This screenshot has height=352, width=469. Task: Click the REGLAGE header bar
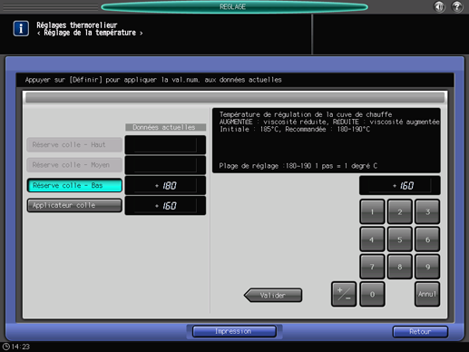[234, 6]
